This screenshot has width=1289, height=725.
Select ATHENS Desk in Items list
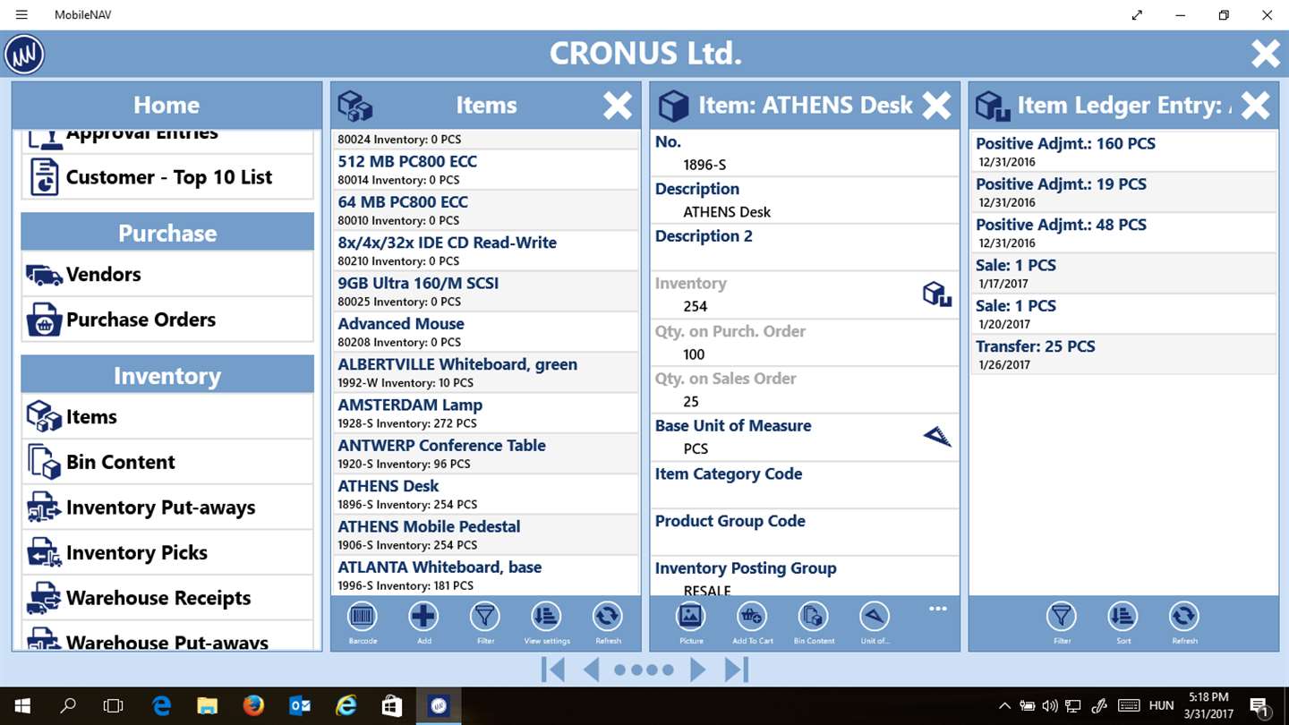(x=486, y=494)
